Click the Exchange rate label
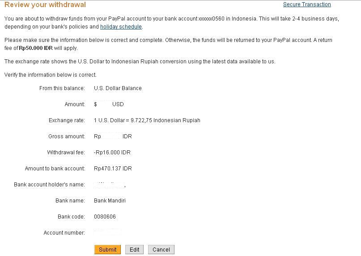Screen dimensions: 361x256 pos(67,120)
